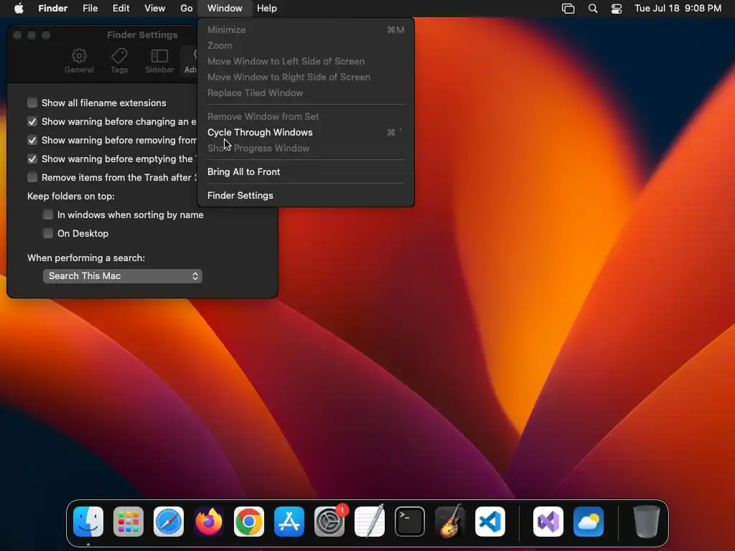735x551 pixels.
Task: Launch Safari from the Dock
Action: pos(169,522)
